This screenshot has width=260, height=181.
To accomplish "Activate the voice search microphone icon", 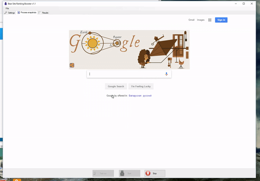I will (x=166, y=74).
